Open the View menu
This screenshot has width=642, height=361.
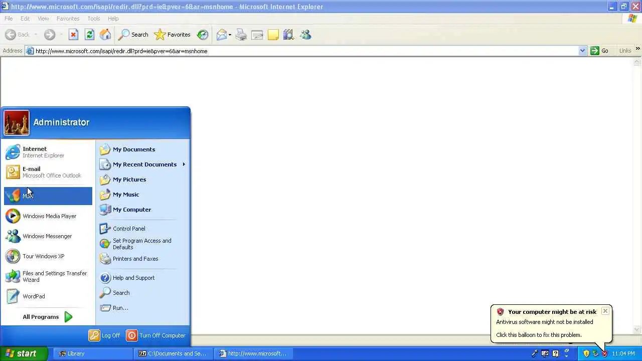tap(43, 19)
